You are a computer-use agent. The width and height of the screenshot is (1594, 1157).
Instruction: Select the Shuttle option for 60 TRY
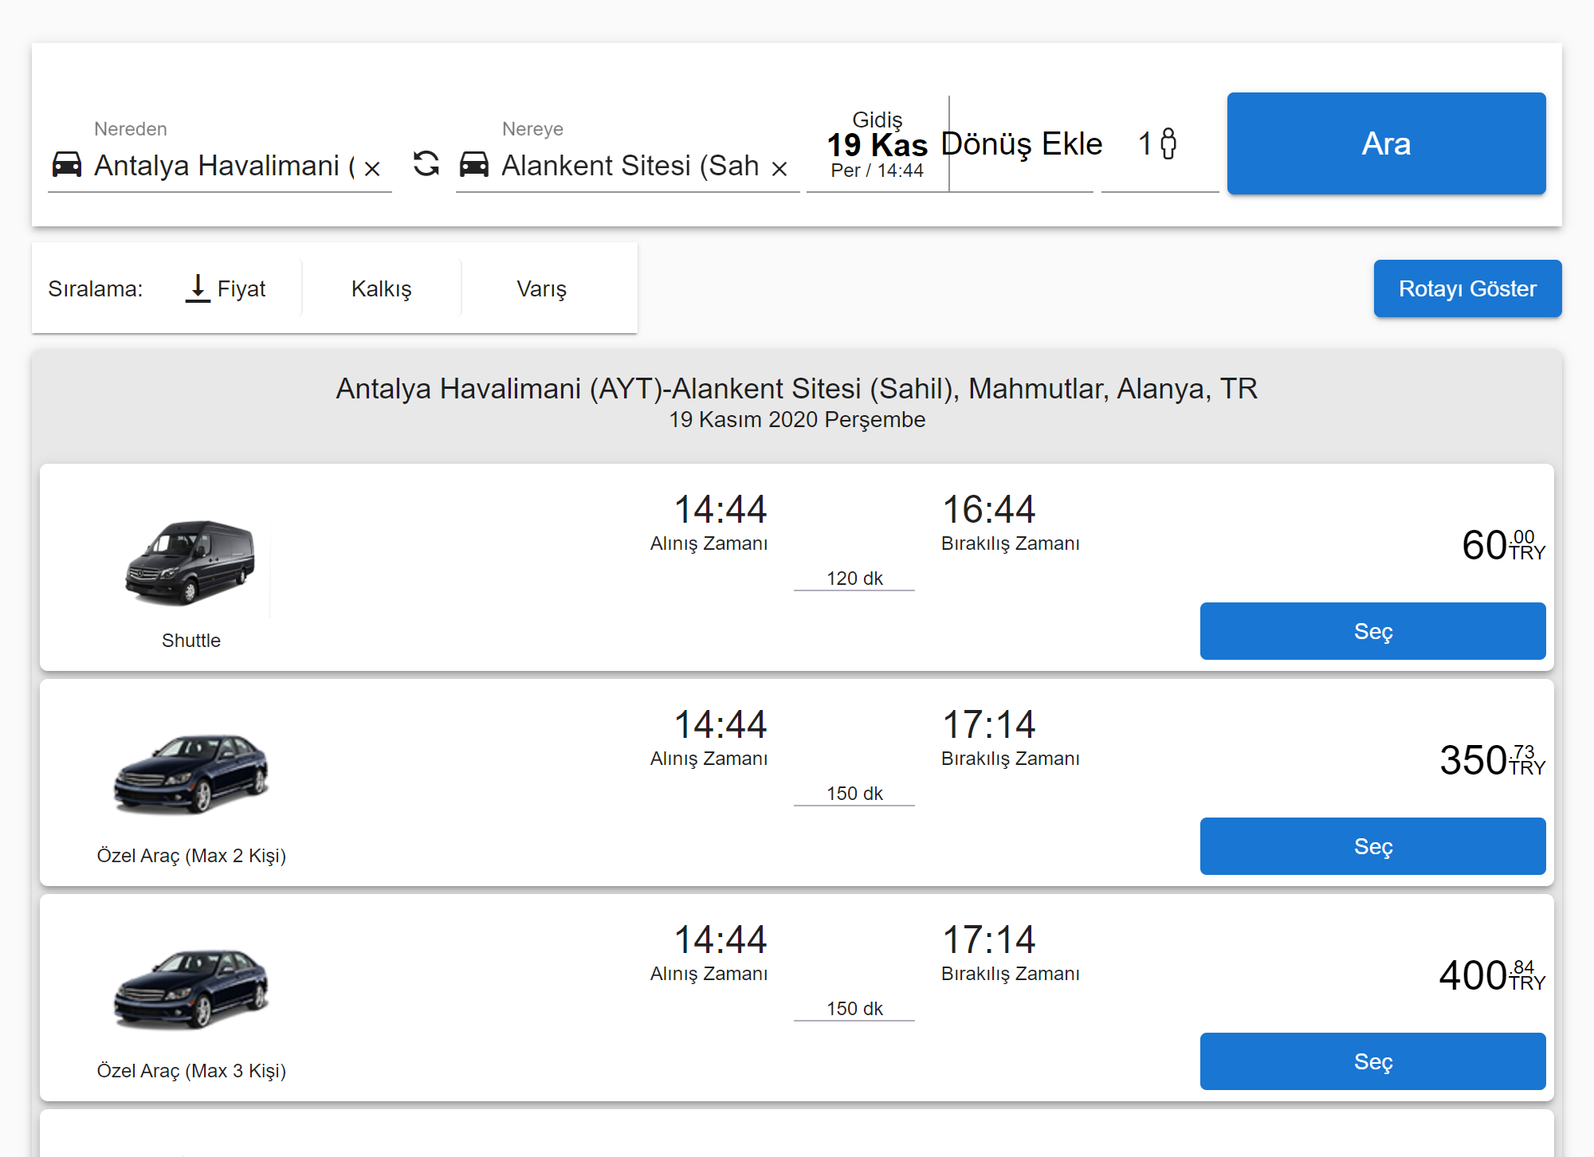point(1372,631)
